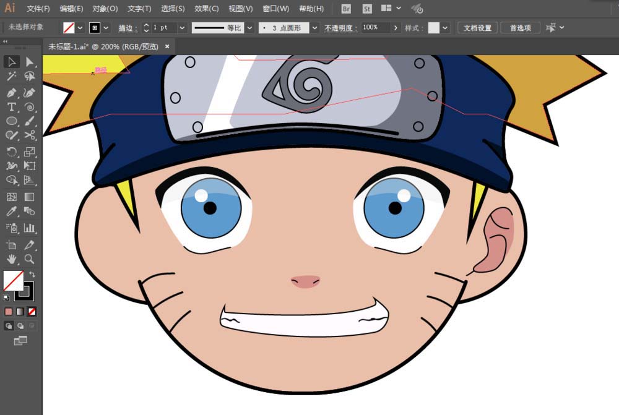Image resolution: width=619 pixels, height=415 pixels.
Task: Select the Lasso tool
Action: (x=29, y=76)
